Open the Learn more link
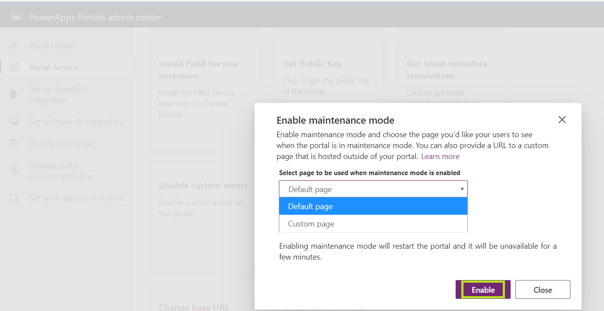The image size is (604, 311). coord(440,156)
